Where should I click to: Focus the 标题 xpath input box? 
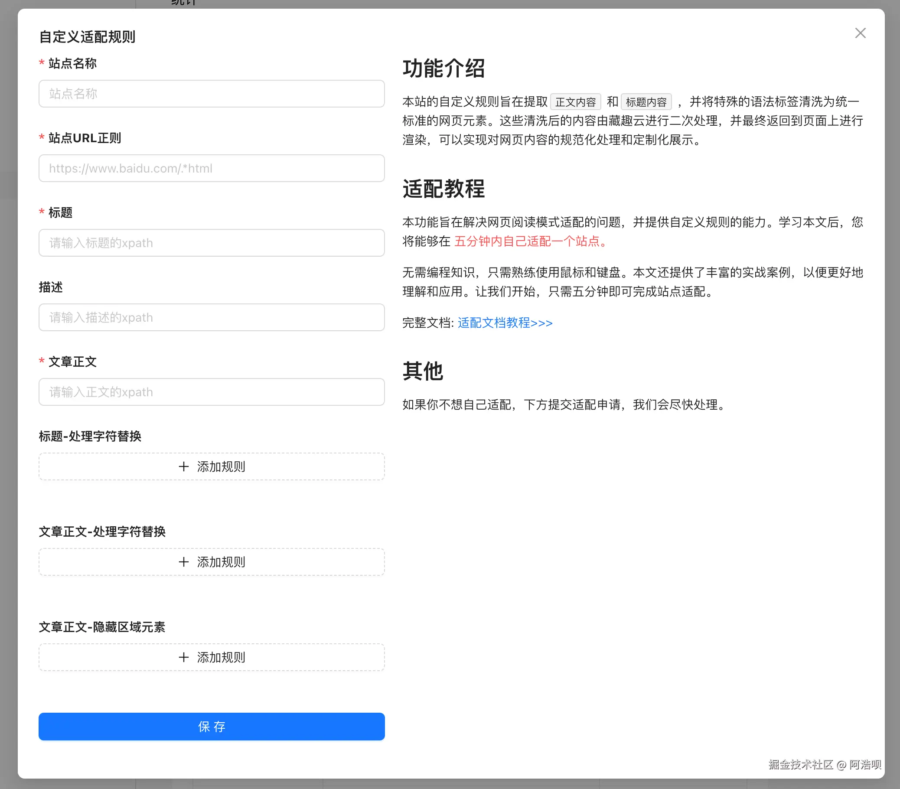[x=212, y=243]
